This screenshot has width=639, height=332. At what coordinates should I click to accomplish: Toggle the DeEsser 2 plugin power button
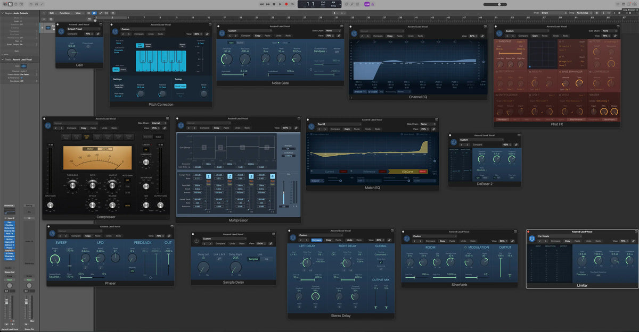click(x=454, y=142)
